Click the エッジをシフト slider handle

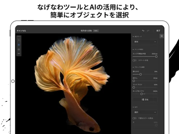(142, 94)
